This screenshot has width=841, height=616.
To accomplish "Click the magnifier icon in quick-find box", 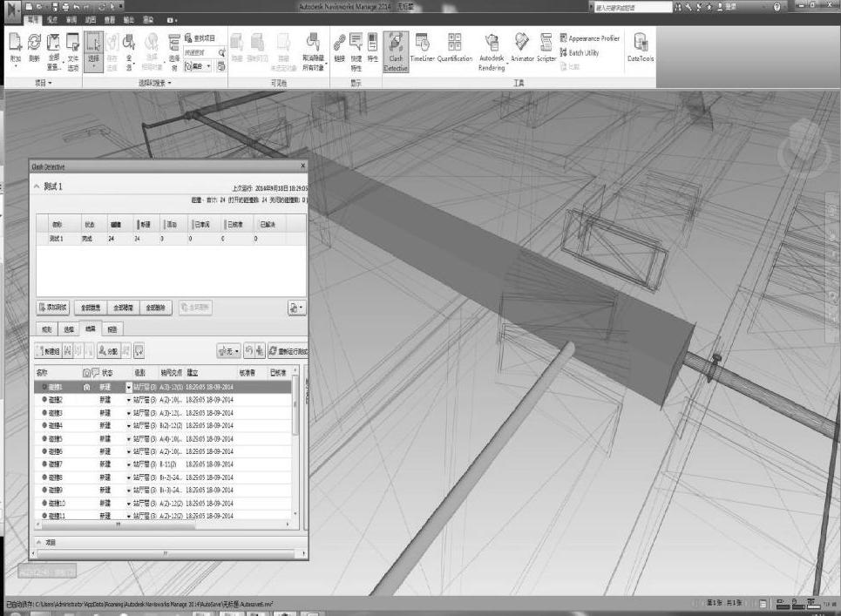I will [221, 52].
